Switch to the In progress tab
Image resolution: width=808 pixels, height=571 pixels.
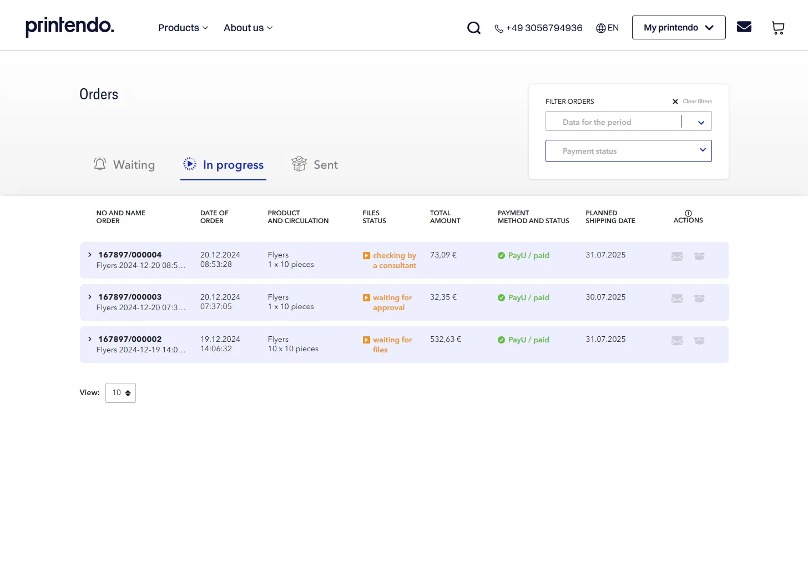click(223, 165)
